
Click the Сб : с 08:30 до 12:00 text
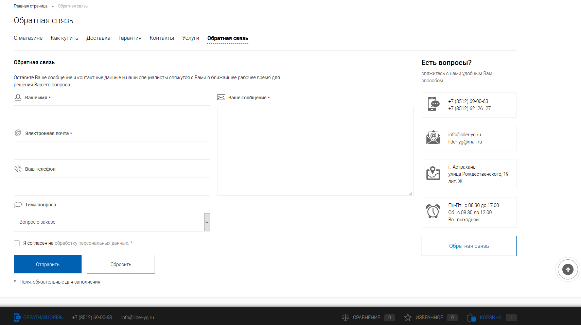[470, 212]
